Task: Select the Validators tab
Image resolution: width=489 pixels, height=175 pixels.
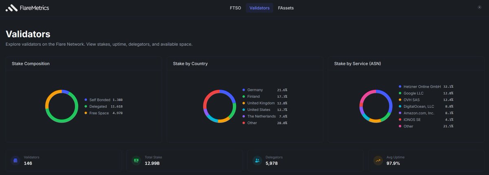Action: coord(259,8)
